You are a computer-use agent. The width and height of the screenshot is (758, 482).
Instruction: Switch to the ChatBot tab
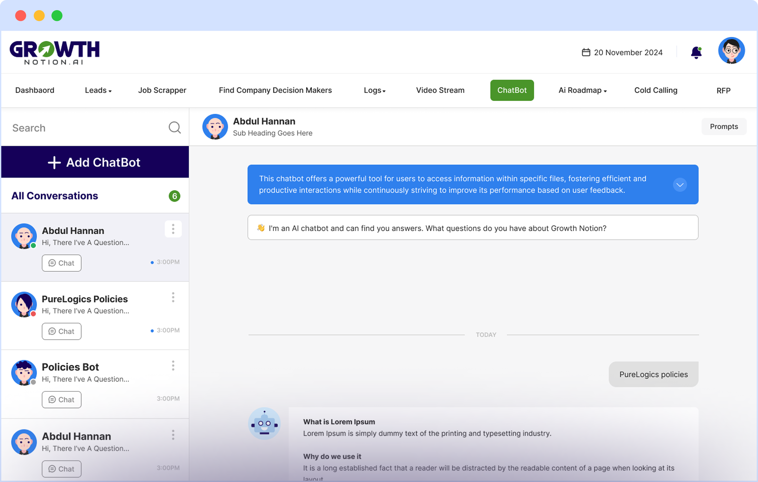(512, 90)
